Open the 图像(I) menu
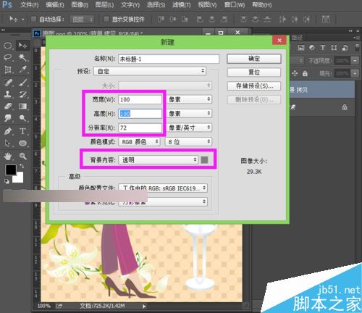 click(80, 4)
